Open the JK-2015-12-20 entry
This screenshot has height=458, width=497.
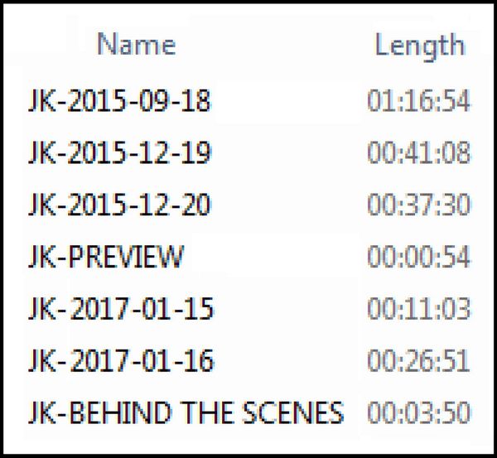point(119,205)
